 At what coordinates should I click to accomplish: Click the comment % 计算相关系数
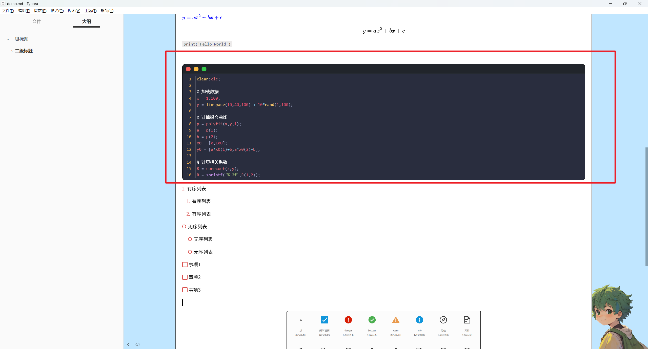point(212,162)
